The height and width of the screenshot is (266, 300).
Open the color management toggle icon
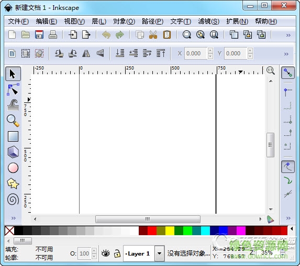click(x=270, y=219)
